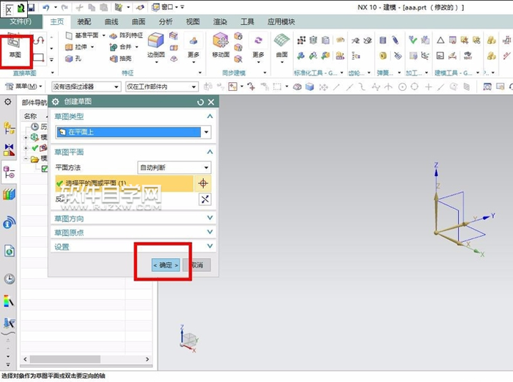
Task: Open the History clock icon in sidebar
Action: click(x=10, y=279)
